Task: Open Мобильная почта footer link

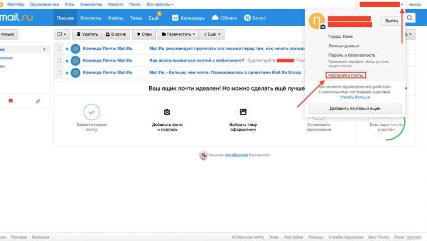Action: click(248, 237)
